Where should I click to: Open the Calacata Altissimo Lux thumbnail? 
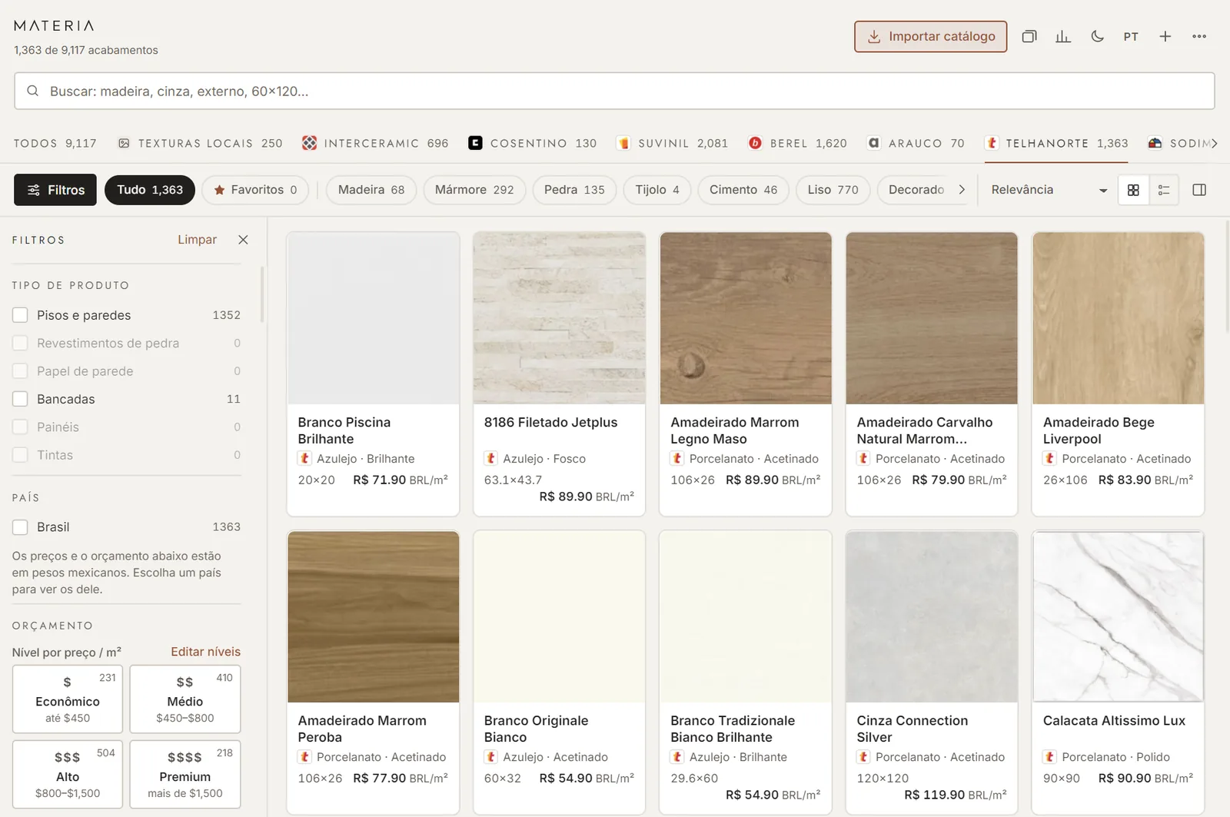[1118, 616]
